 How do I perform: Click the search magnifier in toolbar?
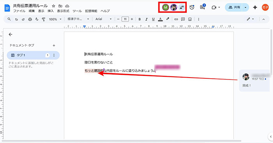point(9,19)
